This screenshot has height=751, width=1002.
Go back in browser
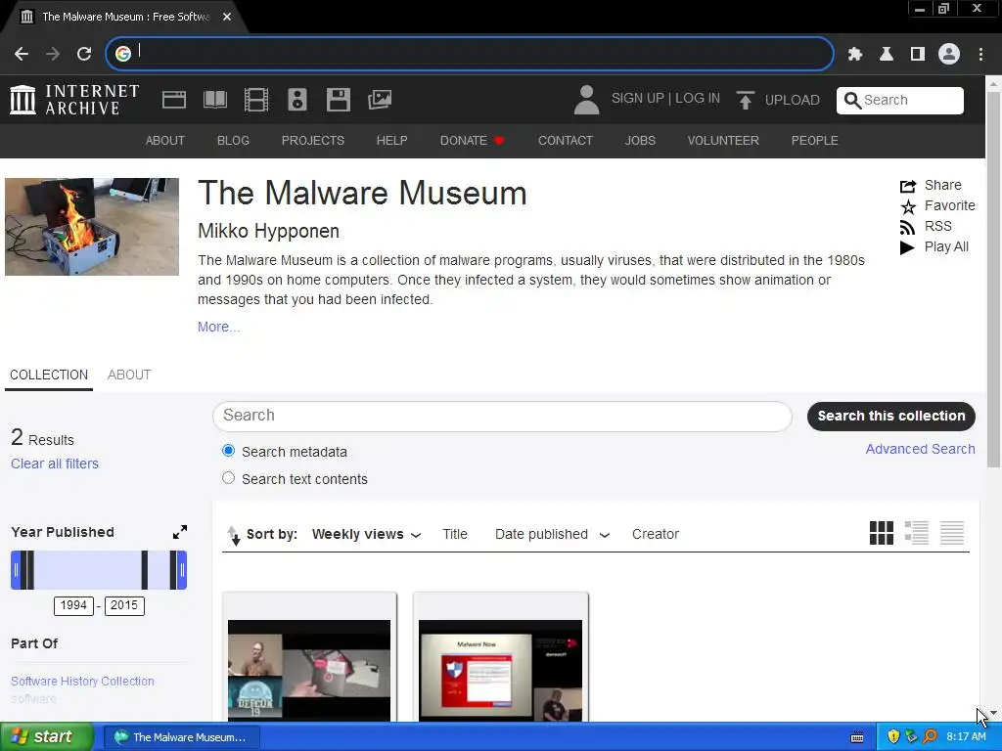[x=22, y=54]
